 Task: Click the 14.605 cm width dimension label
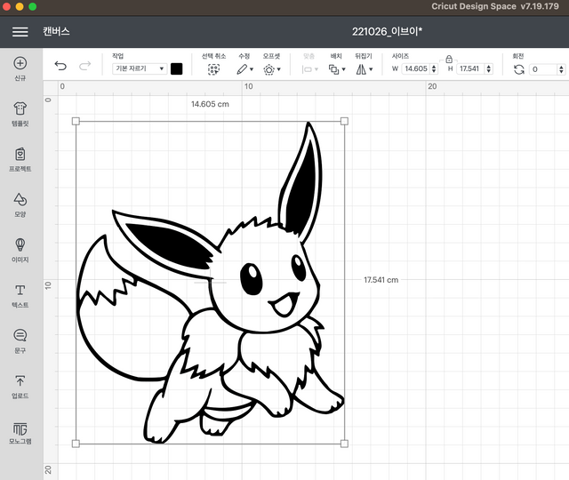[x=210, y=104]
